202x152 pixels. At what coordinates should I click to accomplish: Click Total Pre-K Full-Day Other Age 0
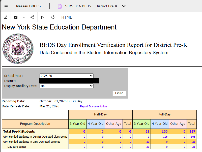point(184,132)
